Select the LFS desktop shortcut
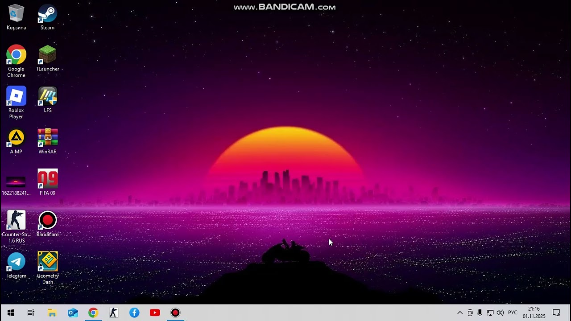Screen dimensions: 571x321 coord(47,100)
